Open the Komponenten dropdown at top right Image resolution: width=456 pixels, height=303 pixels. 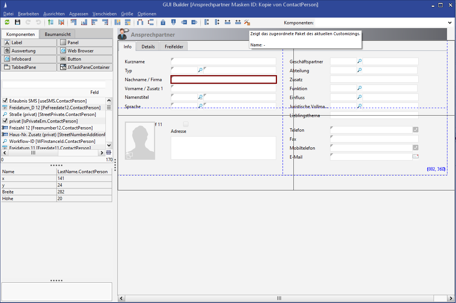[450, 22]
